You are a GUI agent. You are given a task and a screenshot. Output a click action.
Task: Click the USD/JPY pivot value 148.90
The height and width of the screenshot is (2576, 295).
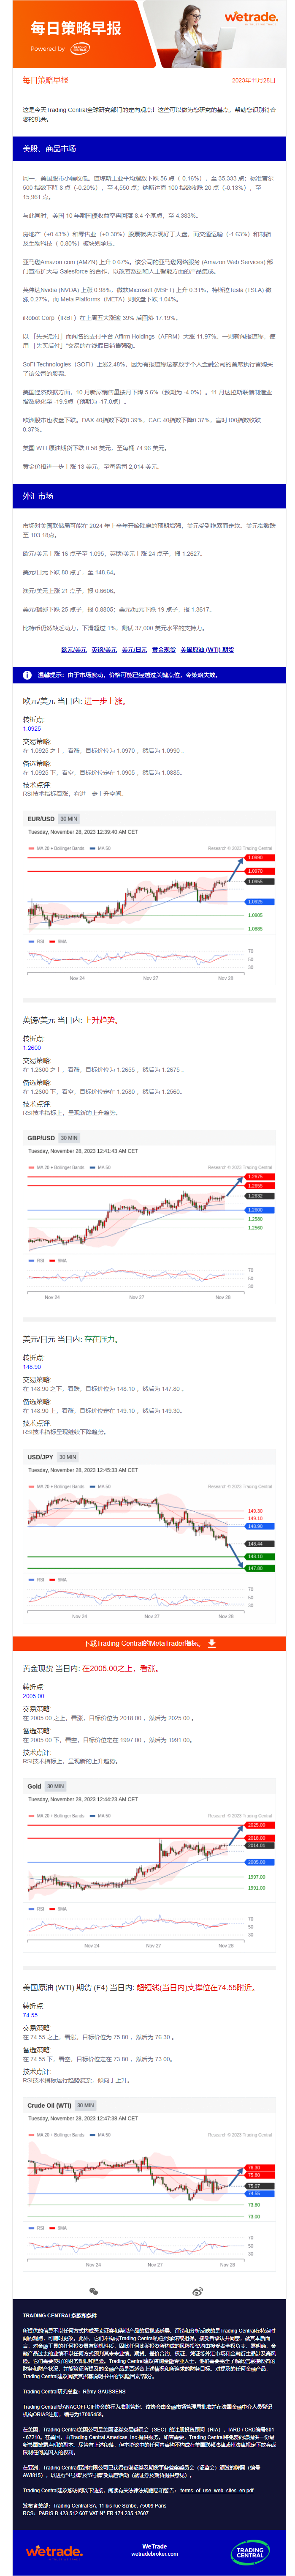(32, 1366)
